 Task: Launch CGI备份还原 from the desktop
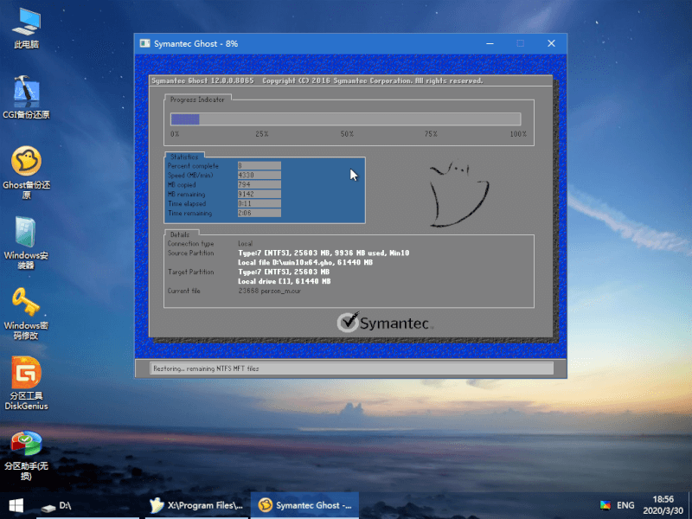click(x=27, y=97)
